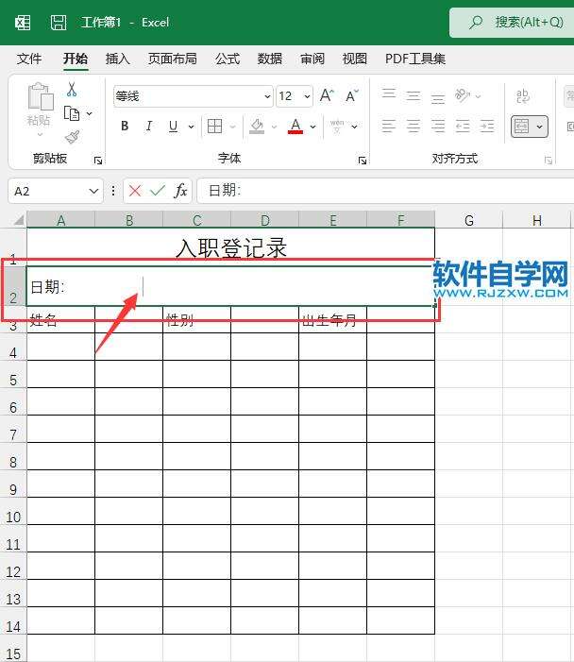The image size is (574, 662).
Task: Click the Save icon in title bar
Action: (x=59, y=23)
